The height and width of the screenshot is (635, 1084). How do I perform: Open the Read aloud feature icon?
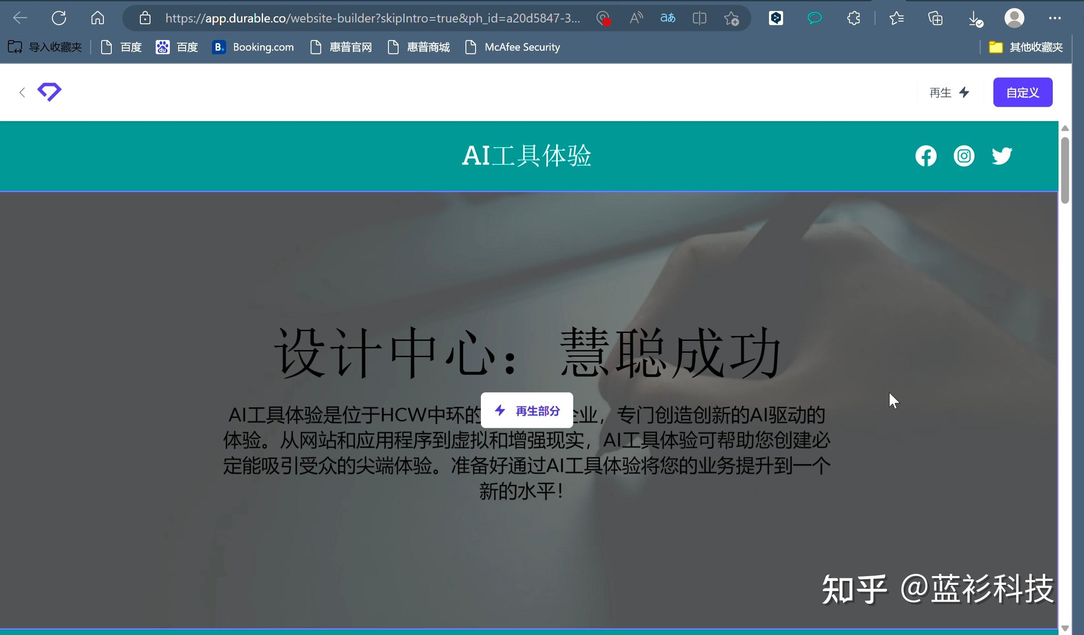tap(636, 18)
